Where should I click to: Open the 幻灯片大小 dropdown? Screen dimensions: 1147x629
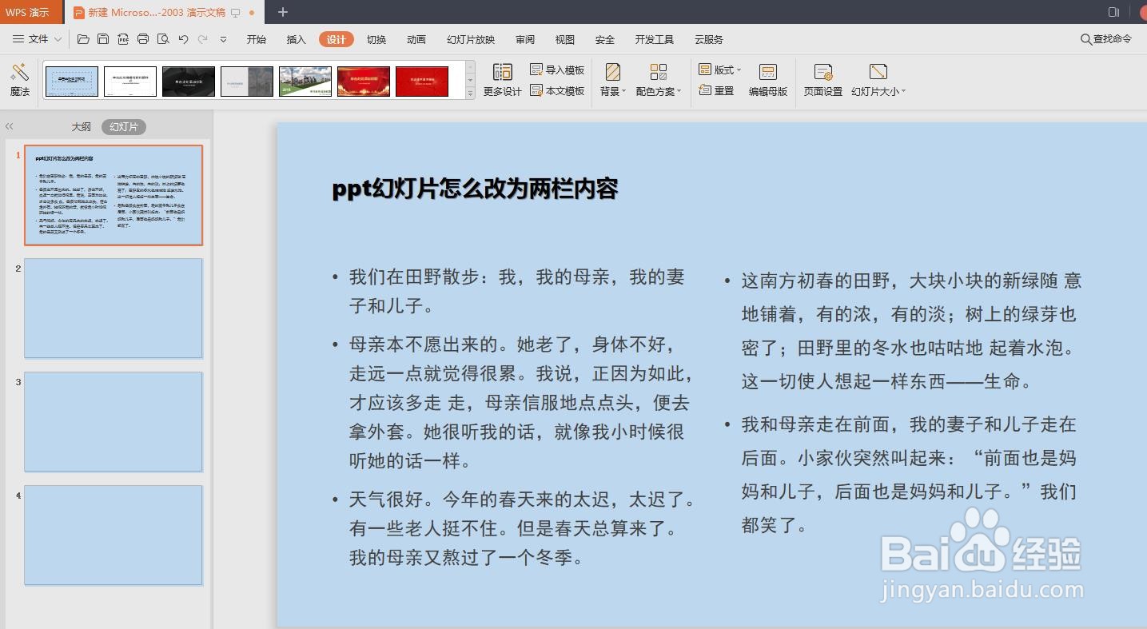point(878,80)
